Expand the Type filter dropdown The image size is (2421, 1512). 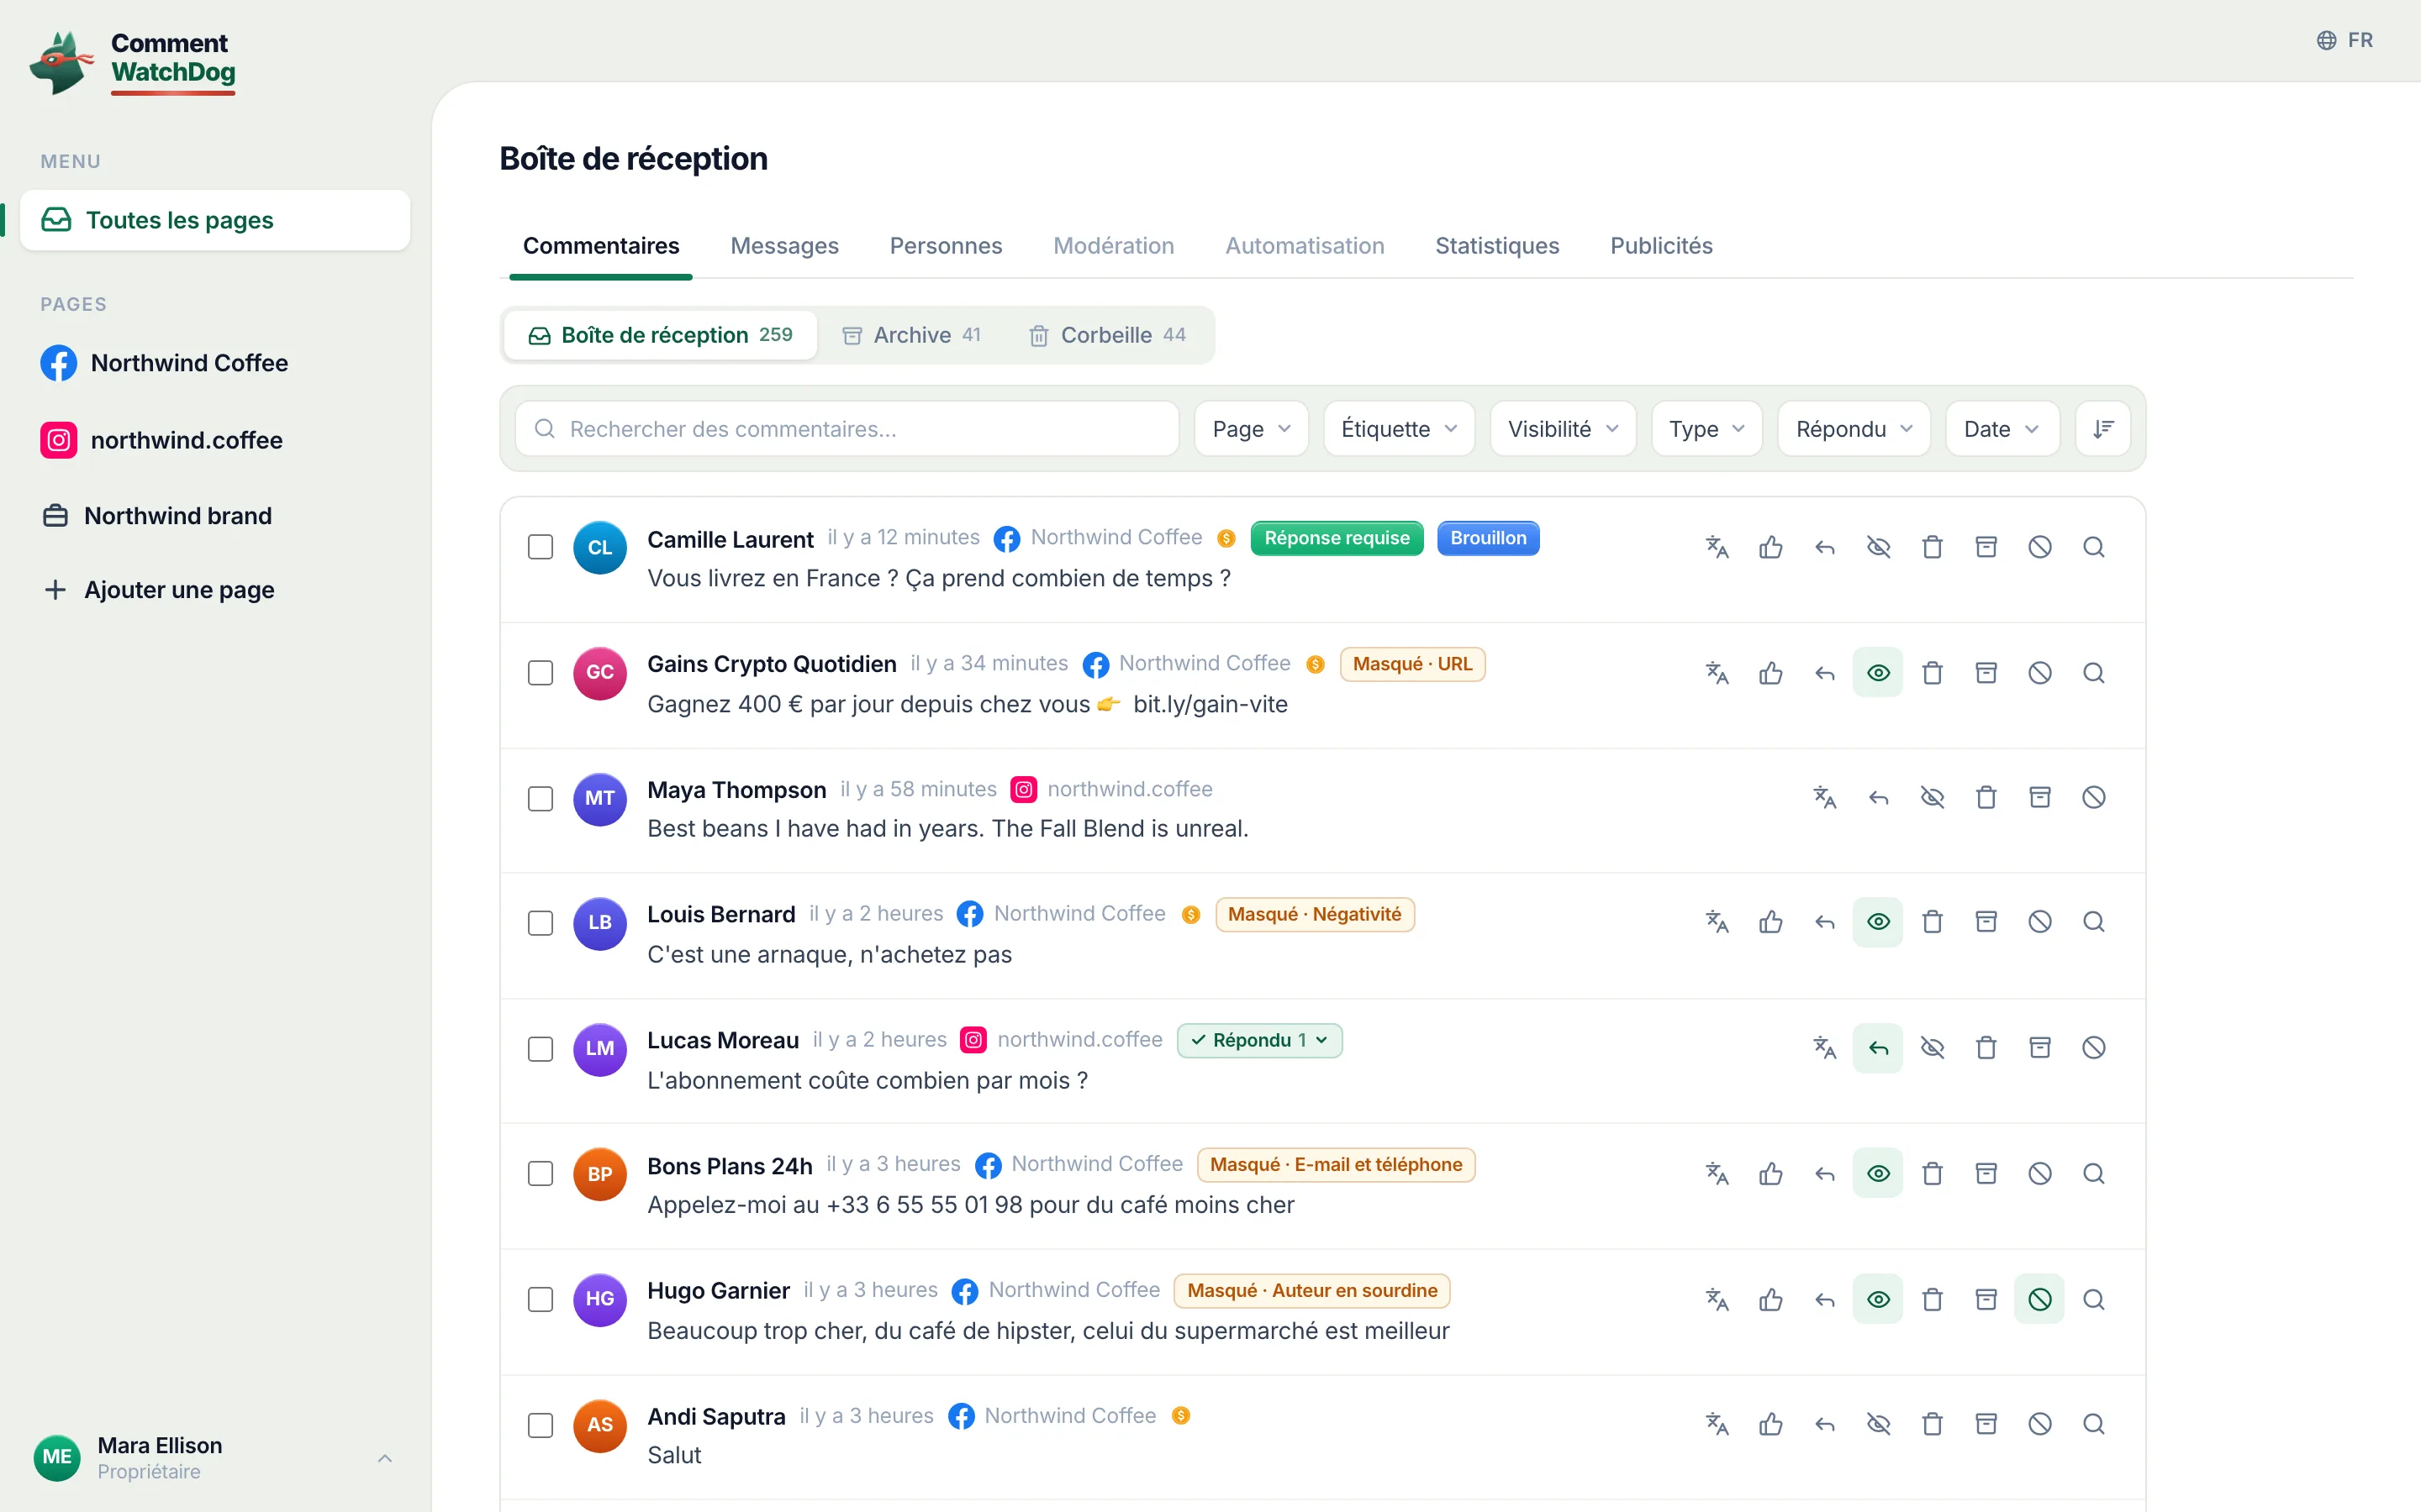click(x=1706, y=429)
